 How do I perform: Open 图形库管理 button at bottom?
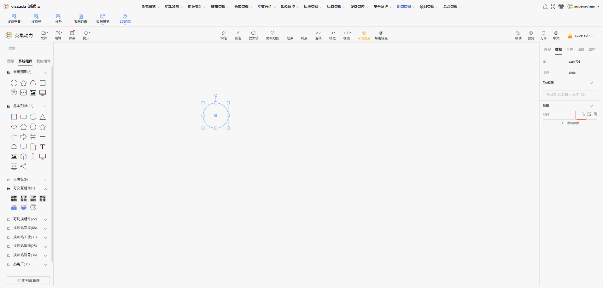pos(28,280)
